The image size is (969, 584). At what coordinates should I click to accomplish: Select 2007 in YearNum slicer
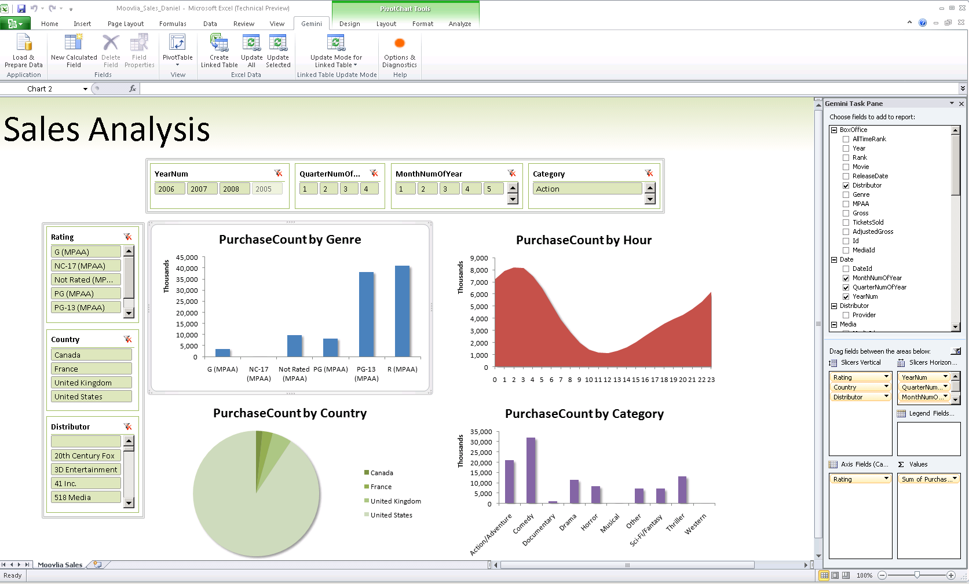(x=202, y=189)
